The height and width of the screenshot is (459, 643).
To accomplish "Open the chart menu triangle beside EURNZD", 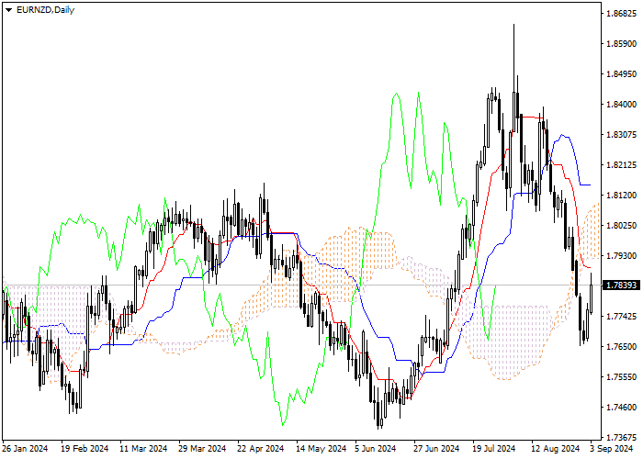I will 8,10.
